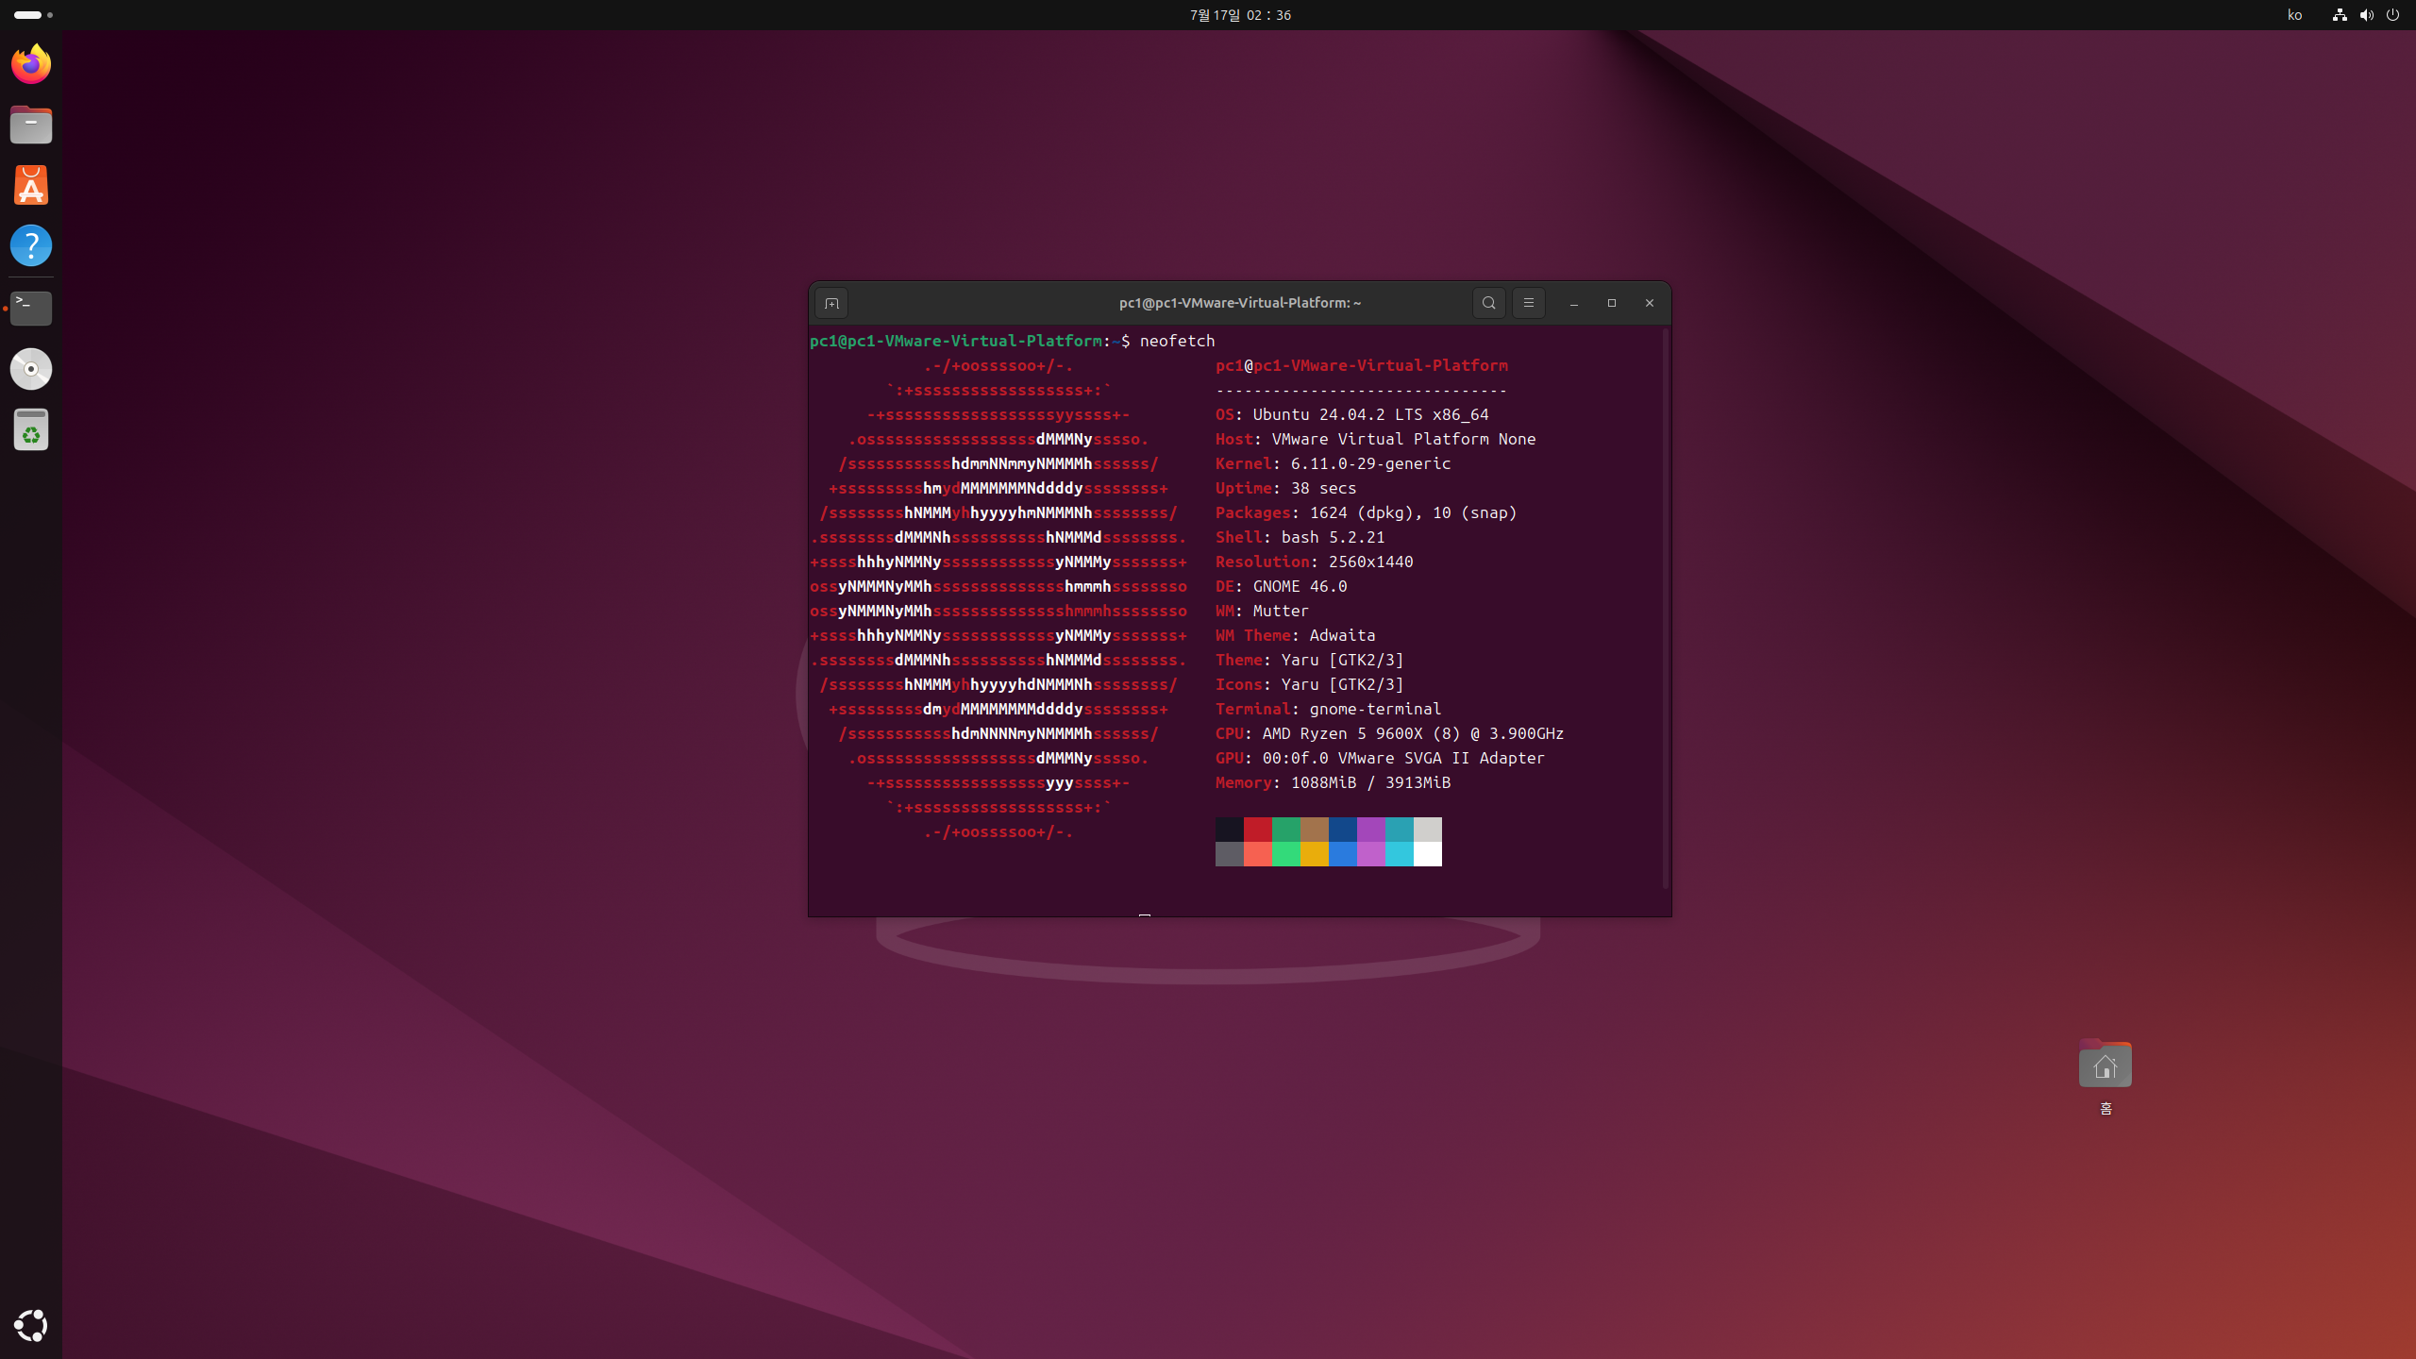Click the GPU: VMware SVGA II Adapter line
The width and height of the screenshot is (2416, 1359).
tap(1381, 758)
